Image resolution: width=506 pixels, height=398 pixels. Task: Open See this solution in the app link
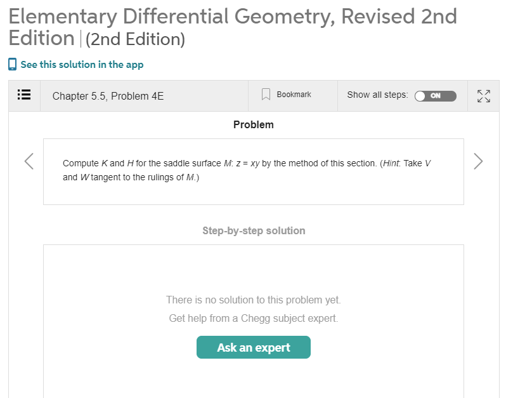82,65
